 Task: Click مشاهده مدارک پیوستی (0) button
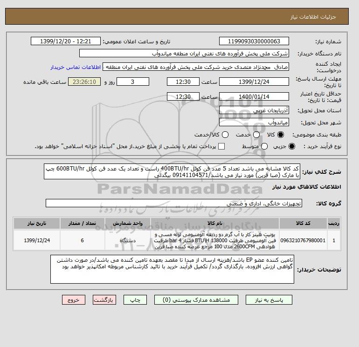click(x=196, y=300)
